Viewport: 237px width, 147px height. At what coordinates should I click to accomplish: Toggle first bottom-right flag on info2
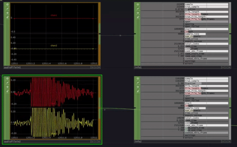[x=223, y=141]
